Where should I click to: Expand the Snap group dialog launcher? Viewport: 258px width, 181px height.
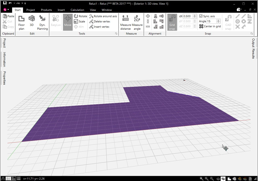(251, 34)
